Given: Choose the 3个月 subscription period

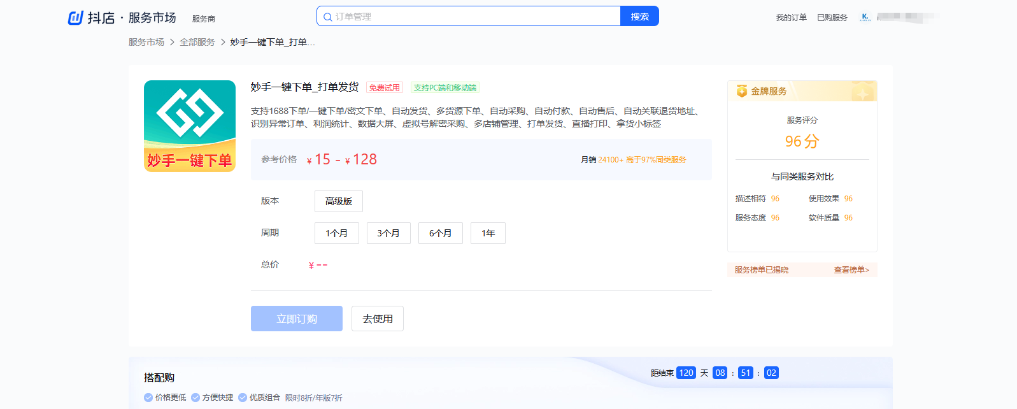Looking at the screenshot, I should click(x=388, y=233).
